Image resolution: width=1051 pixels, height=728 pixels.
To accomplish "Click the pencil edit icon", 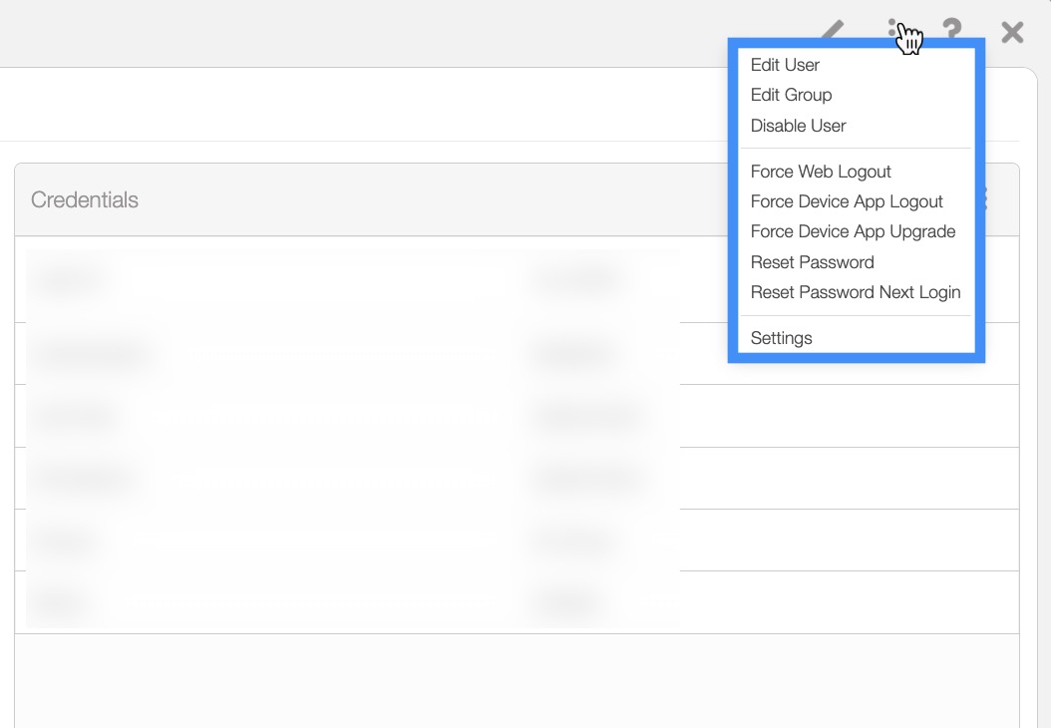I will (833, 31).
